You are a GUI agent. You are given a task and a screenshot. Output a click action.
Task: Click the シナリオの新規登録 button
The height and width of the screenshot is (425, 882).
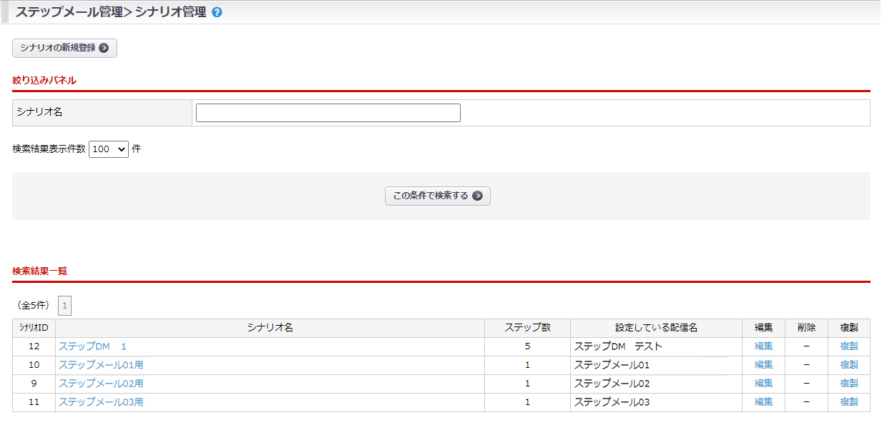[64, 48]
